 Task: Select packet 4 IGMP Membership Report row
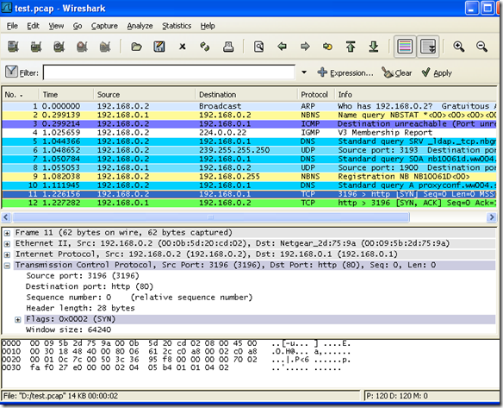point(249,133)
